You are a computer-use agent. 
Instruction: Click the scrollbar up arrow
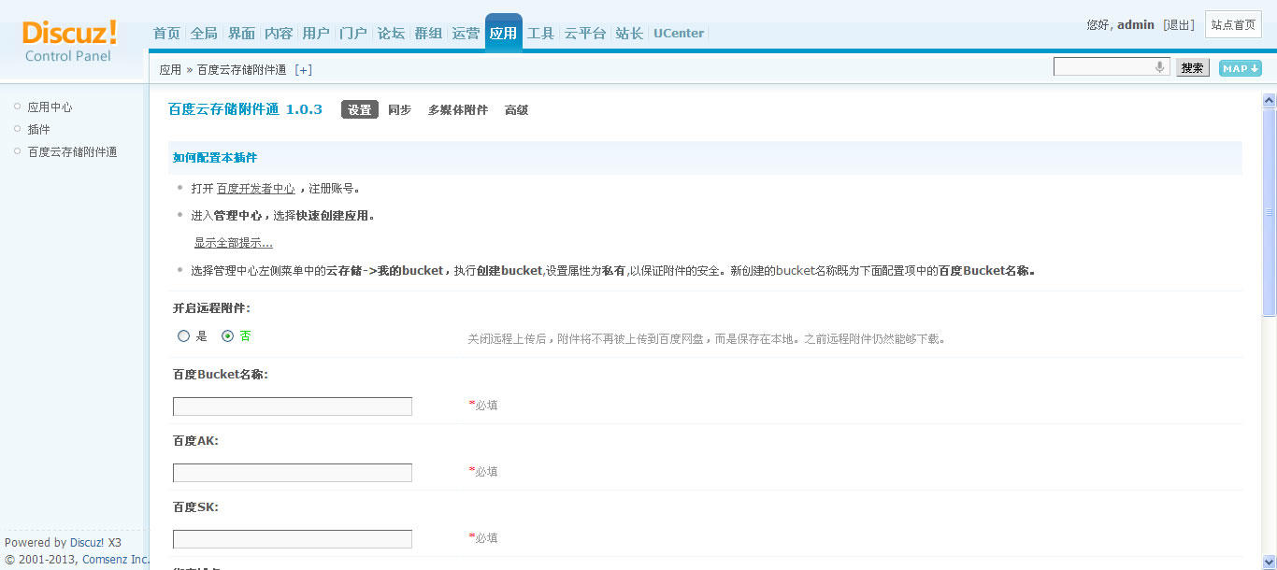tap(1269, 100)
